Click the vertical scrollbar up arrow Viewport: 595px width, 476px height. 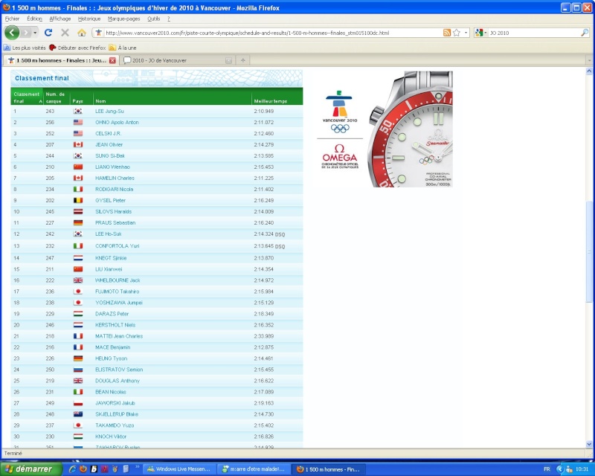pos(589,71)
